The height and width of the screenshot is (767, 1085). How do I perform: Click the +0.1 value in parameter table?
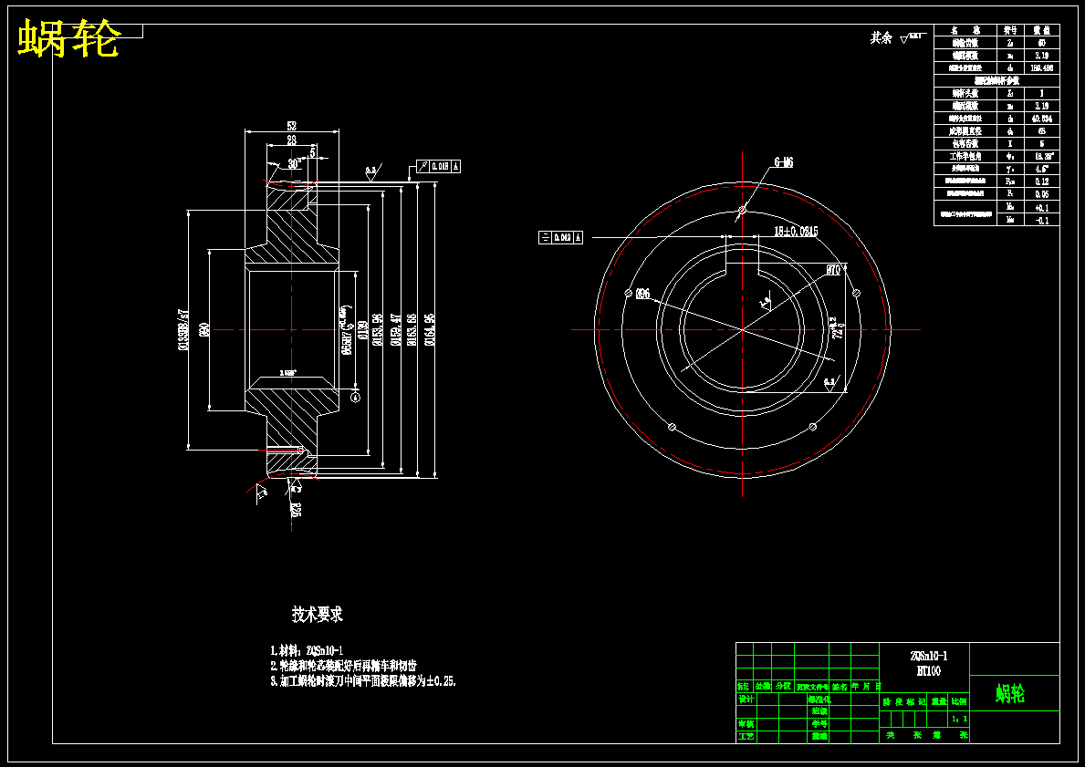1041,208
